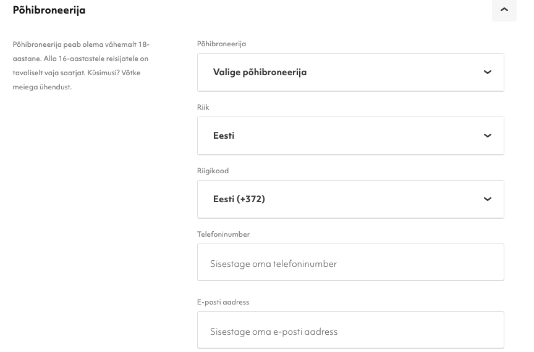Click the bold Eesti value under Riik
The image size is (534, 352).
[x=224, y=136]
